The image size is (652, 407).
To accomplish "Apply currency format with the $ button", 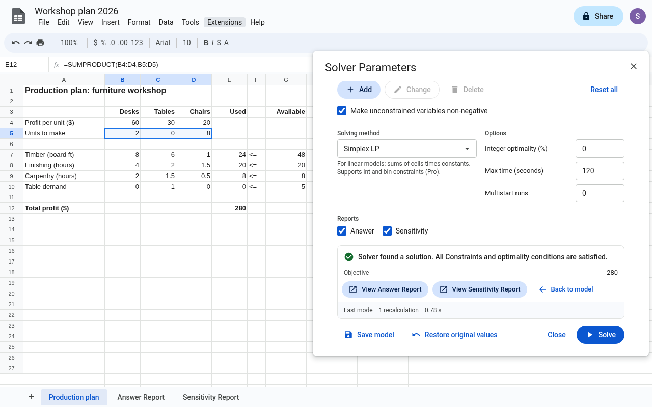I will coord(95,43).
